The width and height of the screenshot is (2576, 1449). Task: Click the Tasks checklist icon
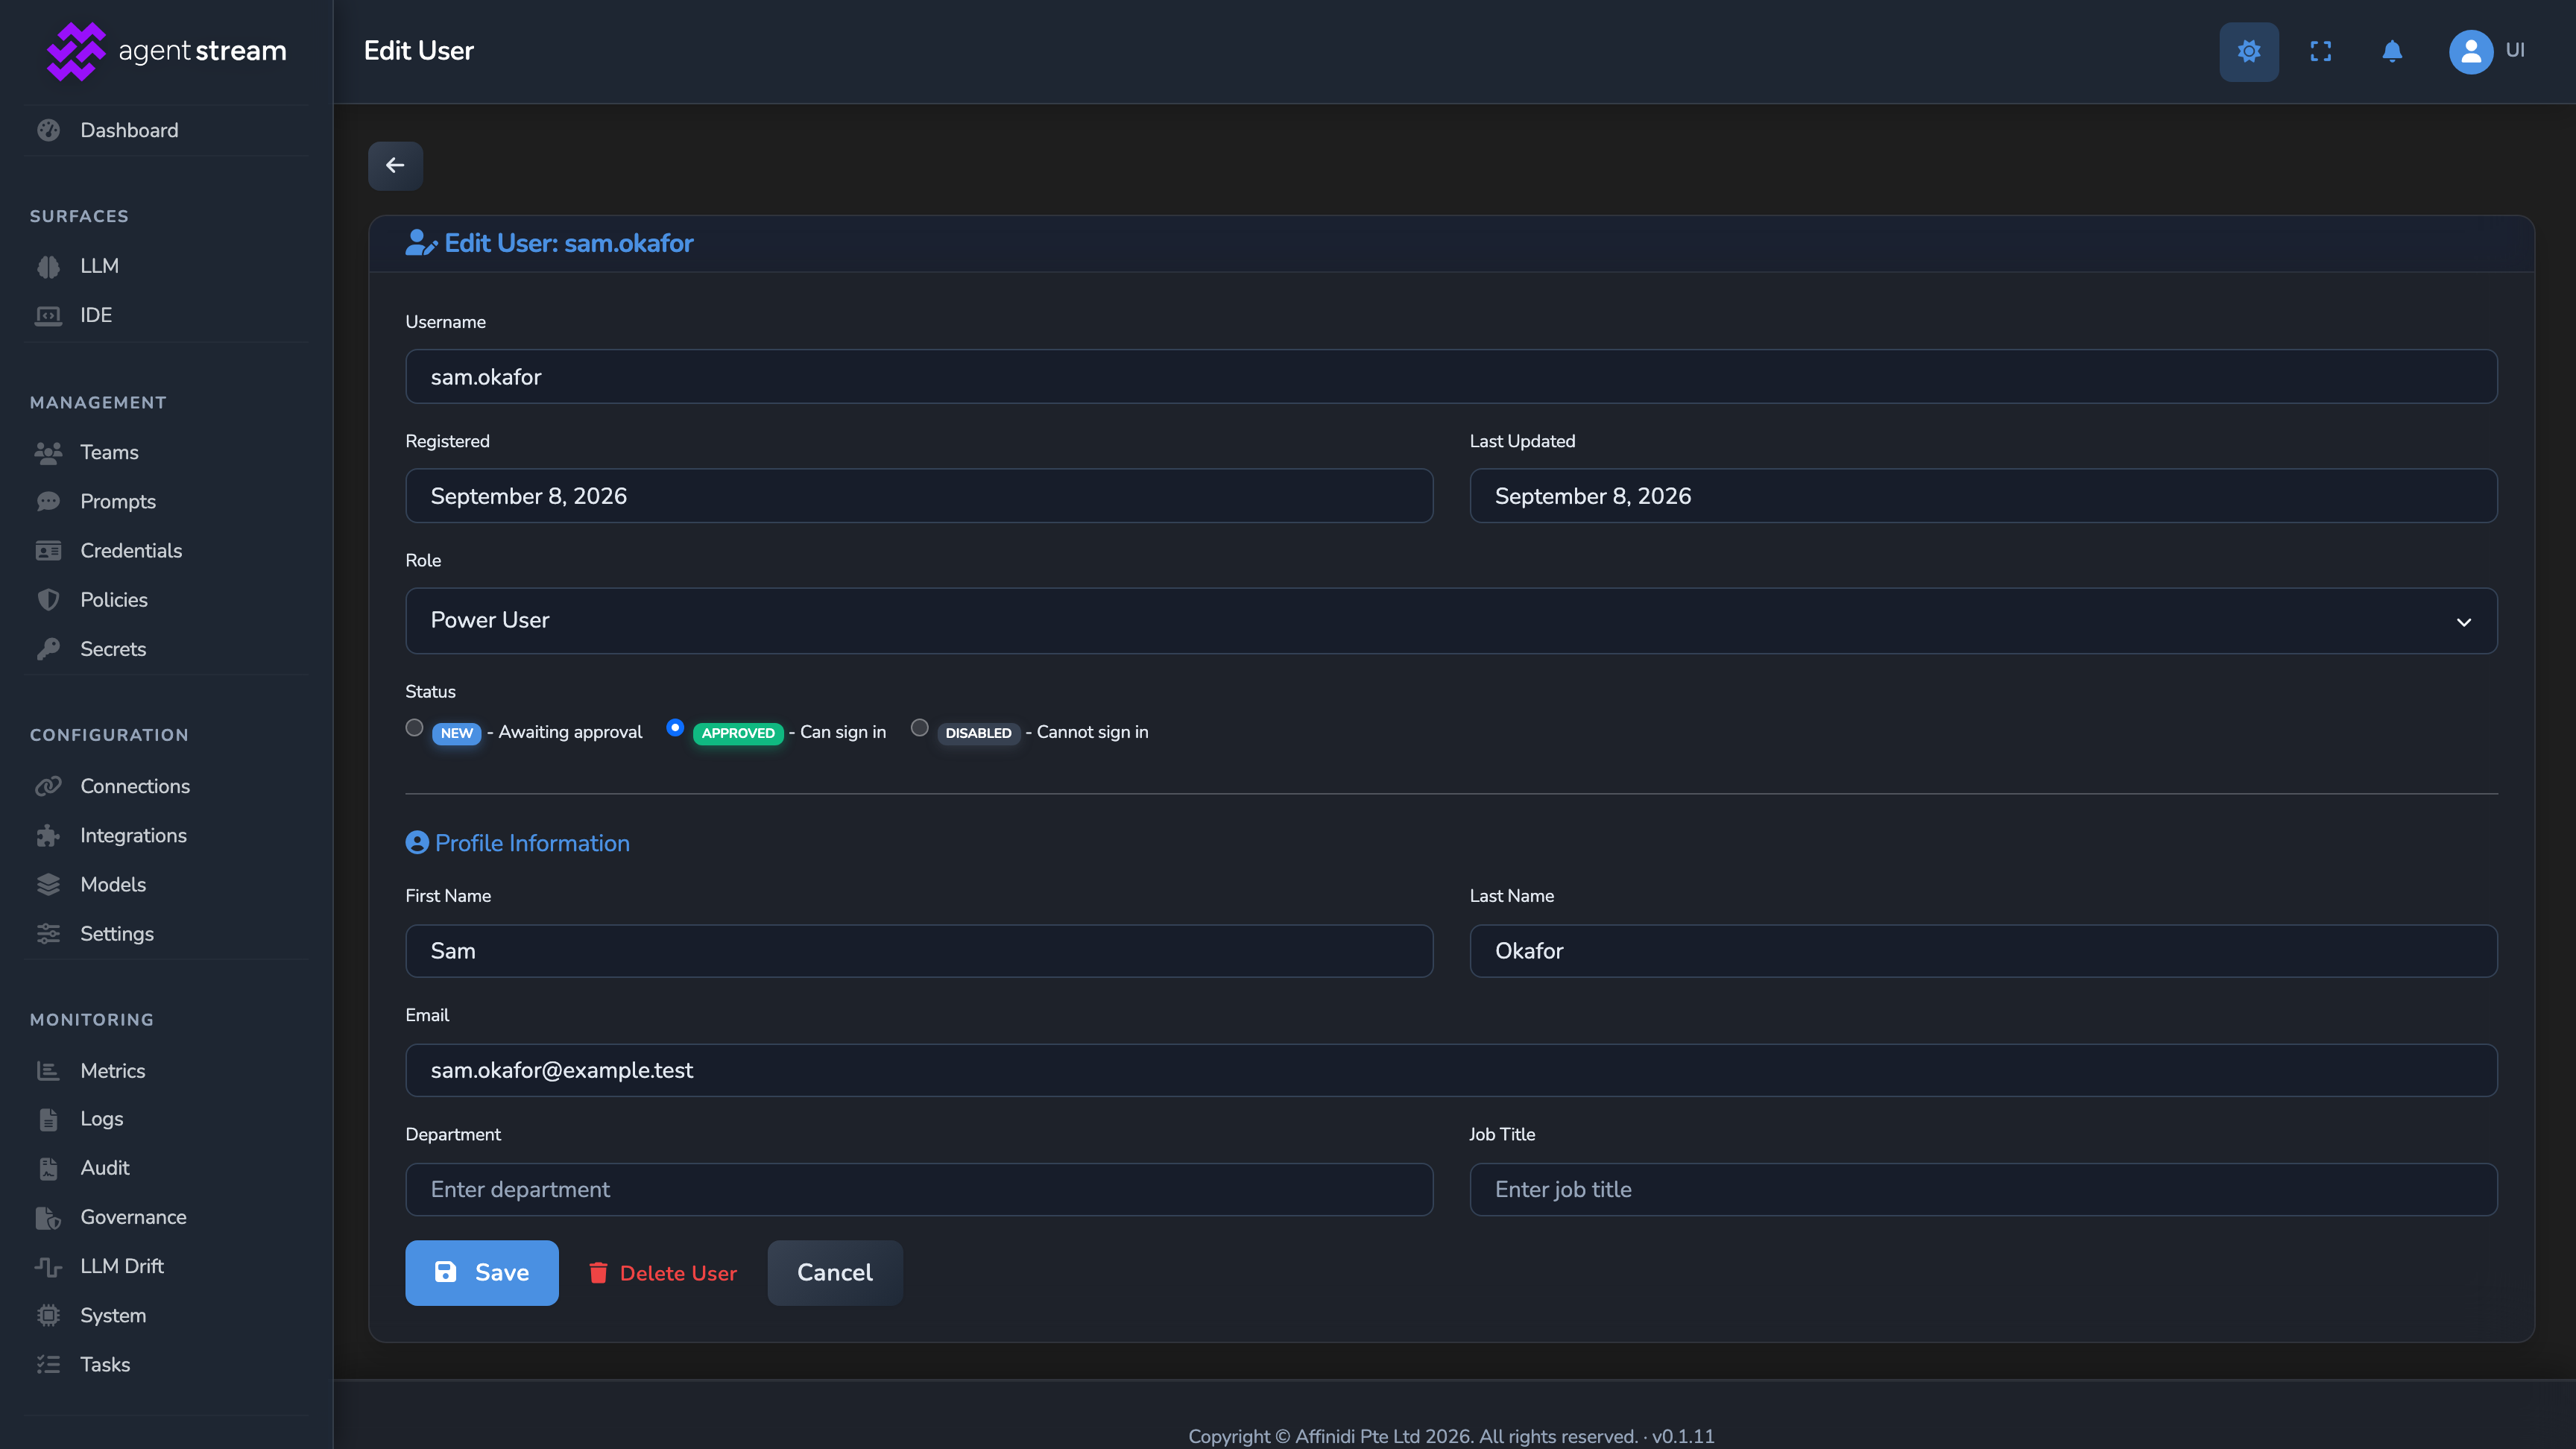click(48, 1364)
